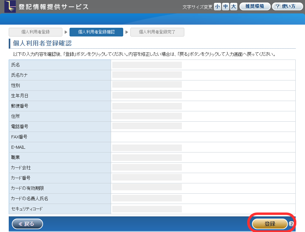Click the E-MAIL value field

(147, 147)
